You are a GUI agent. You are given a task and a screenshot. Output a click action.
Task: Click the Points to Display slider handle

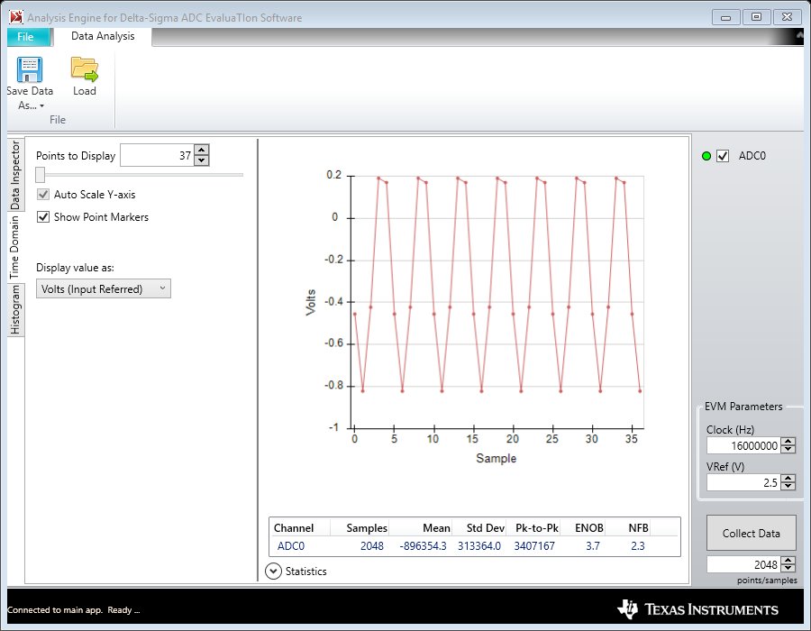(40, 175)
